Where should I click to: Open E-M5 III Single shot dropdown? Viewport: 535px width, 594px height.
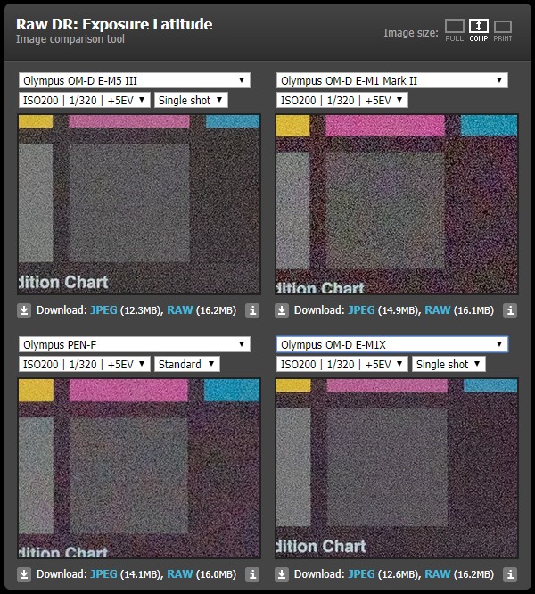tap(191, 100)
